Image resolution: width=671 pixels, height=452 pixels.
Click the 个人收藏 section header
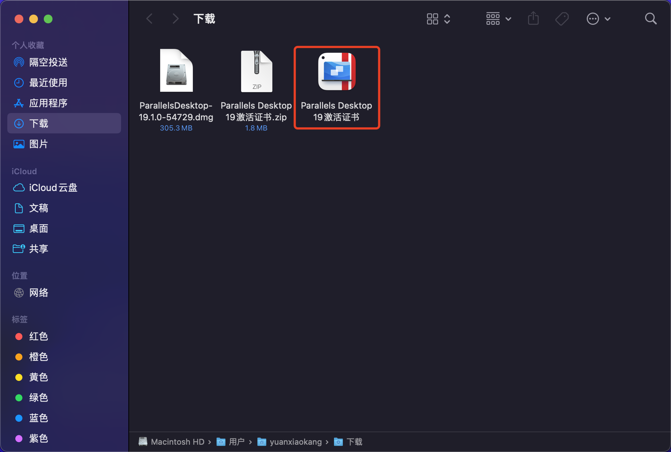[x=28, y=45]
